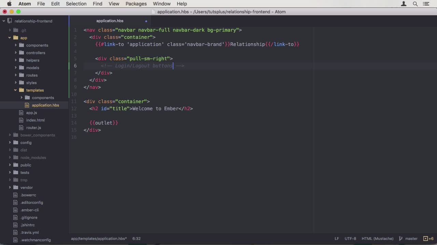This screenshot has width=437, height=245.
Task: Click the .bowerrc file icon
Action: pyautogui.click(x=15, y=195)
